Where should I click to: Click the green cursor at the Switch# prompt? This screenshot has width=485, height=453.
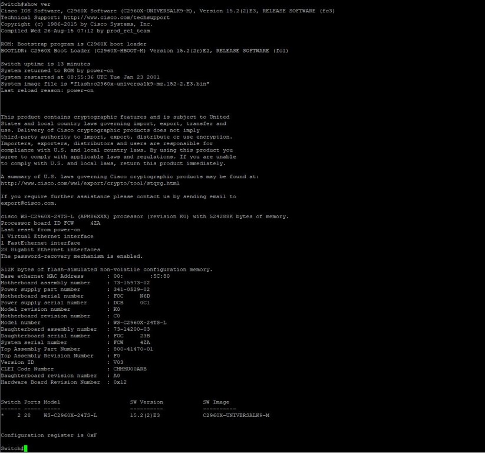coord(26,448)
